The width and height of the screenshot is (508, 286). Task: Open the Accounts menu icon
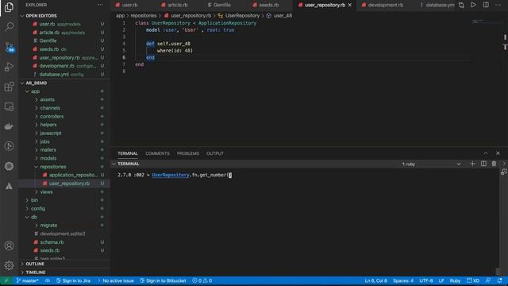(x=9, y=245)
